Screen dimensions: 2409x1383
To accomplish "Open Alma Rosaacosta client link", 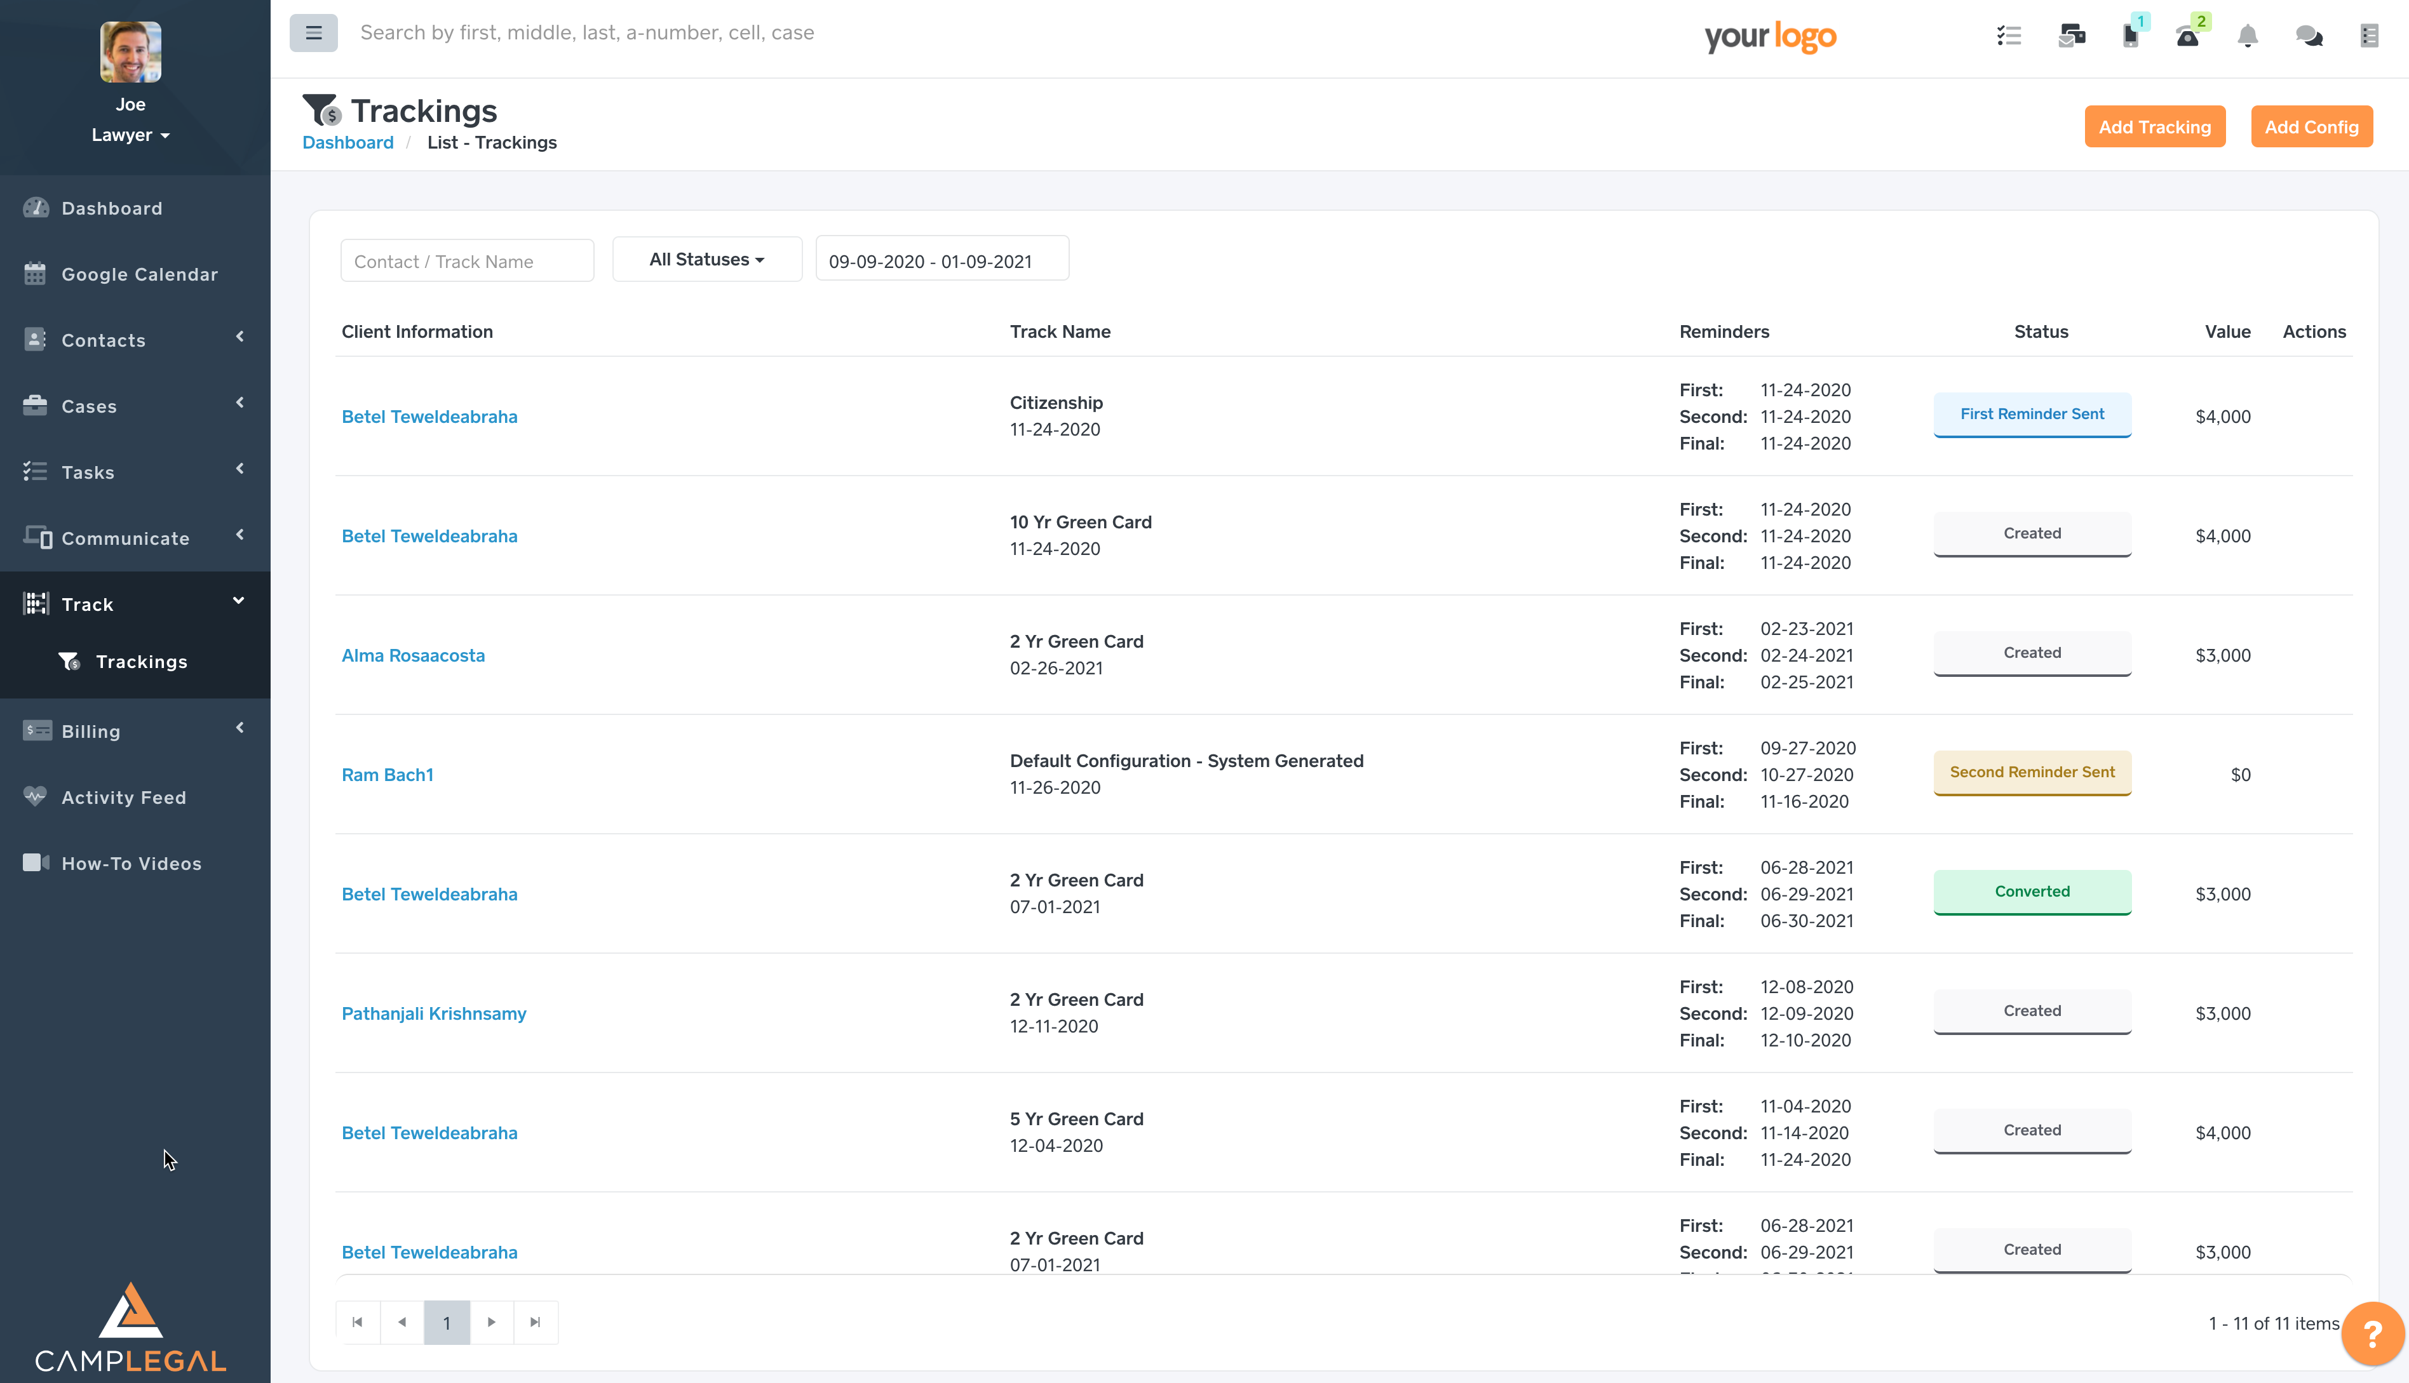I will point(412,655).
